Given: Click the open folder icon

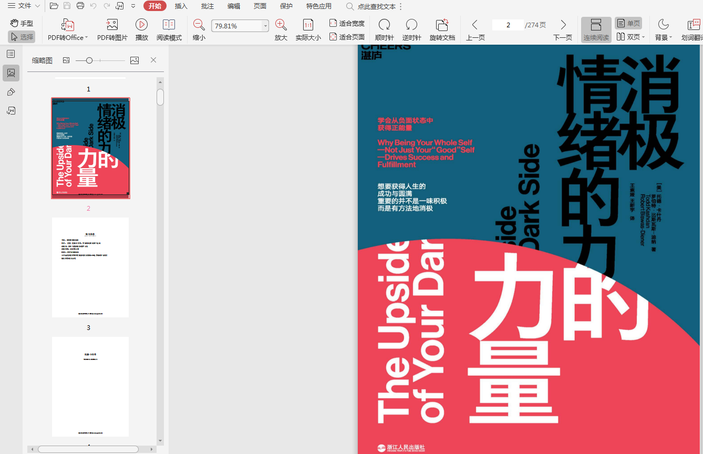Looking at the screenshot, I should (54, 6).
